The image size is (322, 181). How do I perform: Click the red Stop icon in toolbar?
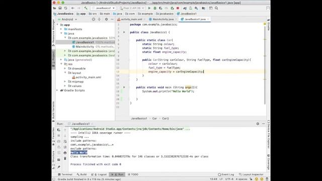[178, 8]
